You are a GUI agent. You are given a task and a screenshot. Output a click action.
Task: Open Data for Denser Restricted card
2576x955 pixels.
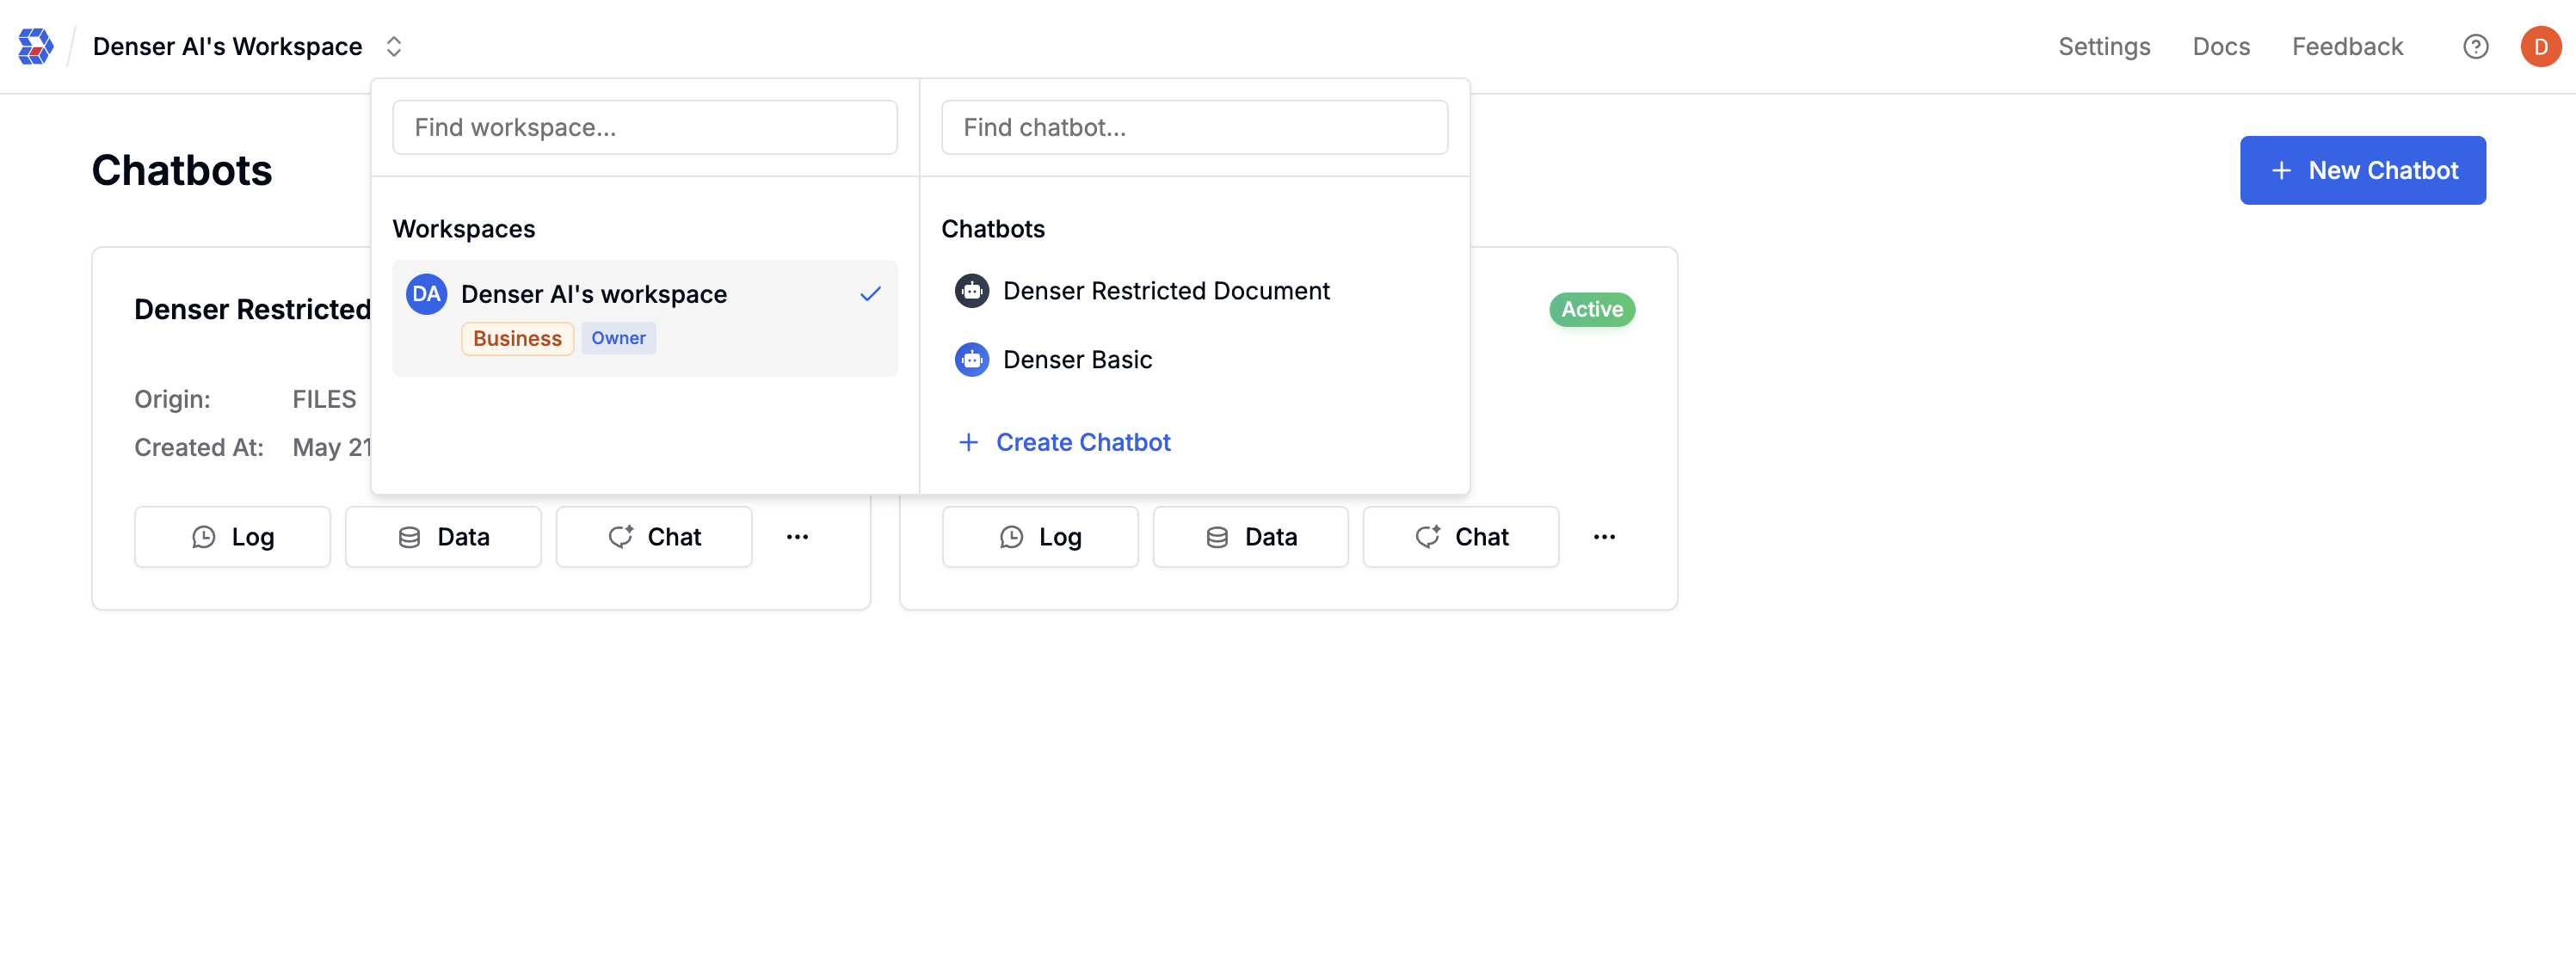(x=443, y=537)
